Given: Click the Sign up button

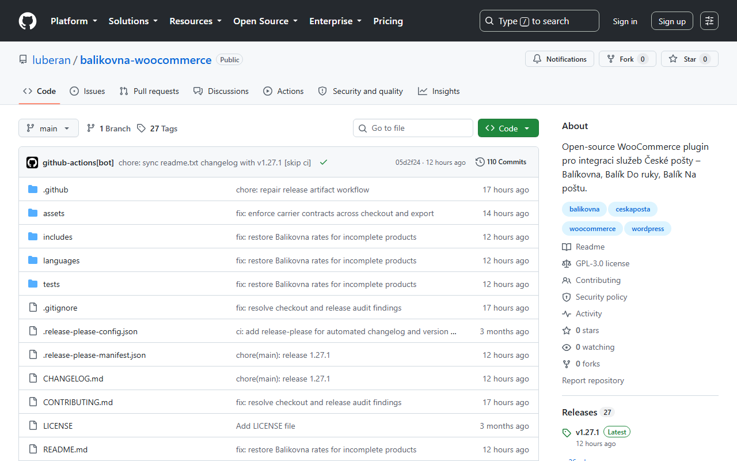Looking at the screenshot, I should click(672, 21).
